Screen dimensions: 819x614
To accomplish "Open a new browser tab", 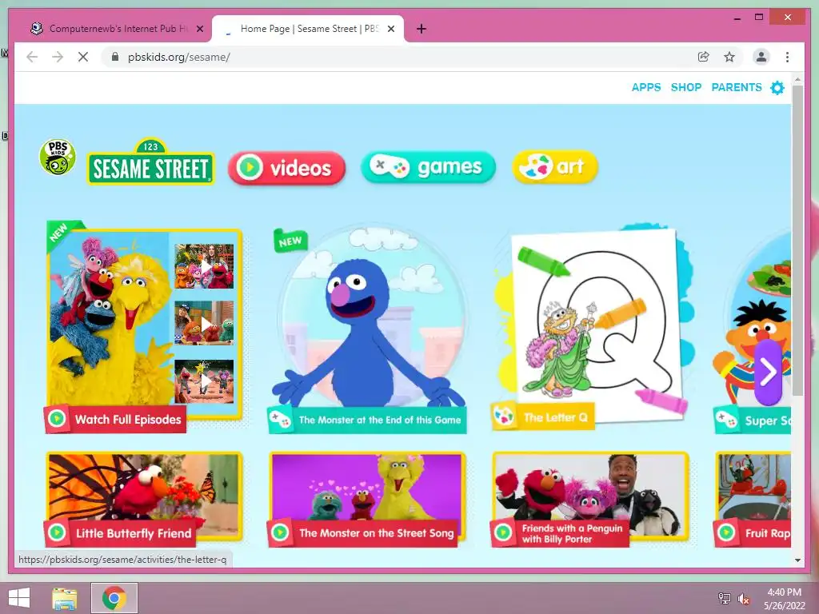I will point(421,29).
